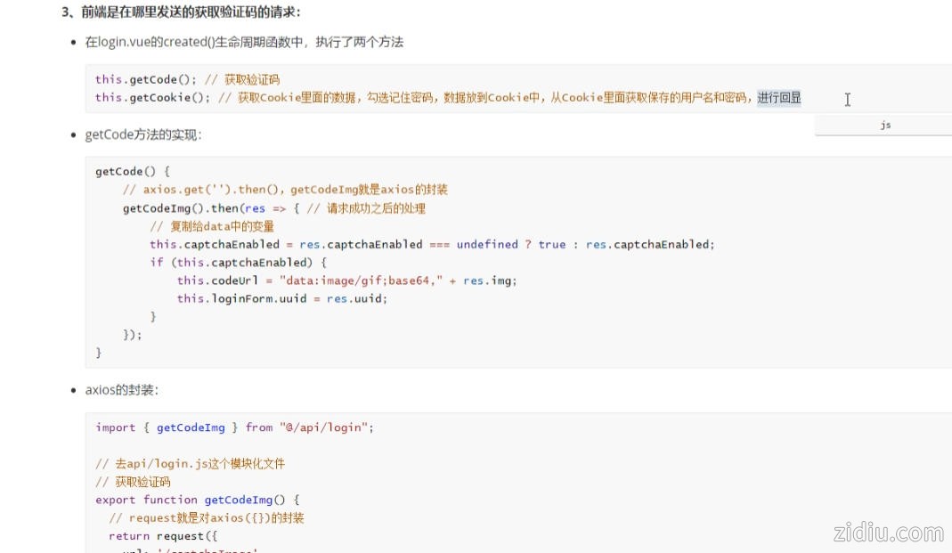
Task: Click the this.loginForm.uuid = res.uuid line
Action: click(x=282, y=298)
